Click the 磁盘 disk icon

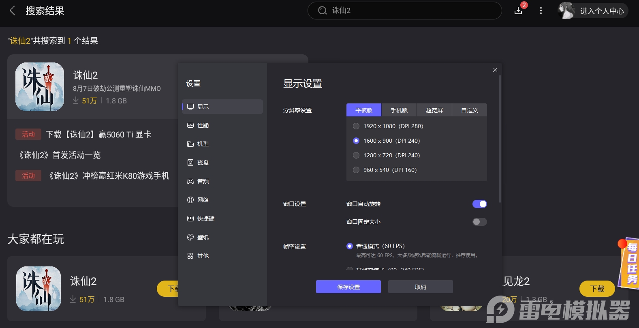pyautogui.click(x=190, y=163)
